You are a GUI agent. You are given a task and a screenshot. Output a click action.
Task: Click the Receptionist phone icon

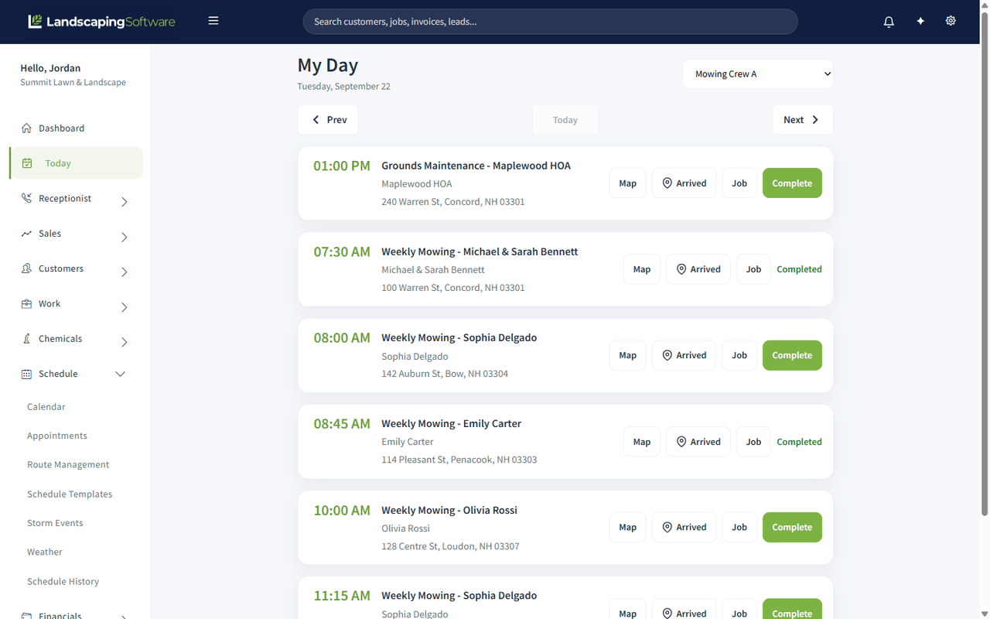click(26, 198)
